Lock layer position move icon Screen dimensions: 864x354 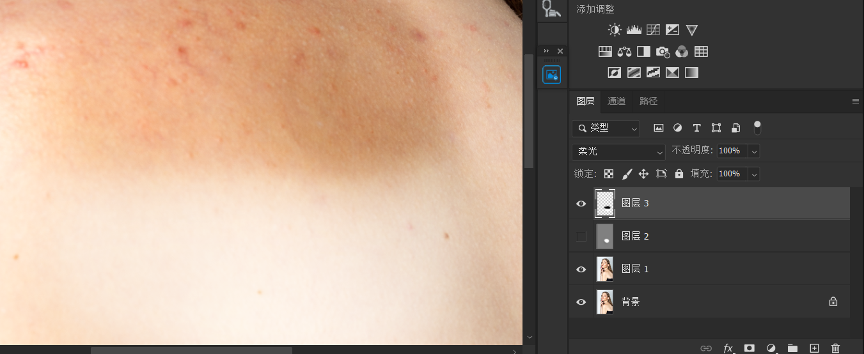644,174
